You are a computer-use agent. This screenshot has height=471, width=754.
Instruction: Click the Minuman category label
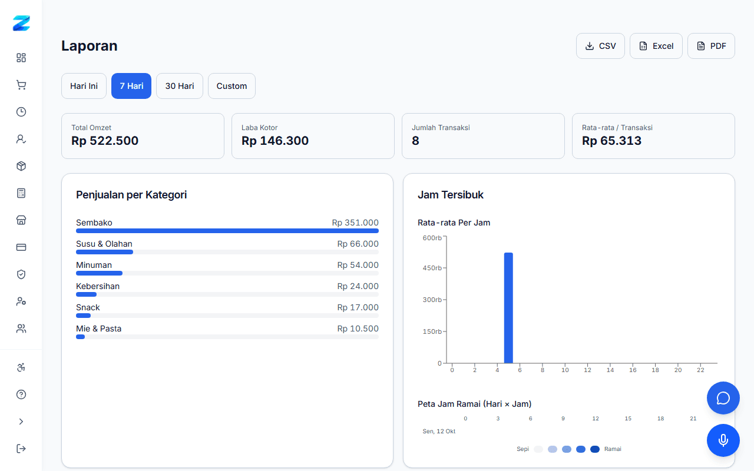(94, 265)
